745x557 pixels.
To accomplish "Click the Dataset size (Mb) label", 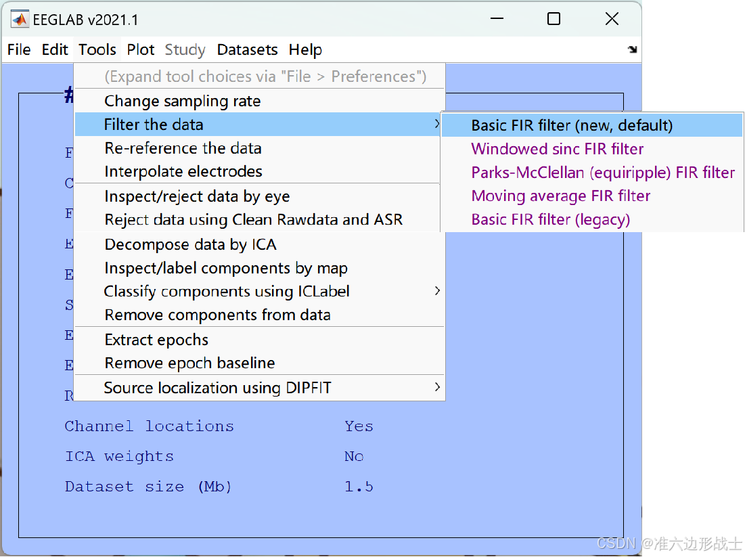I will tap(148, 487).
